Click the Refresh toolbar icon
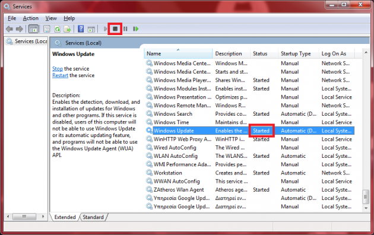374x235 pixels. [57, 29]
